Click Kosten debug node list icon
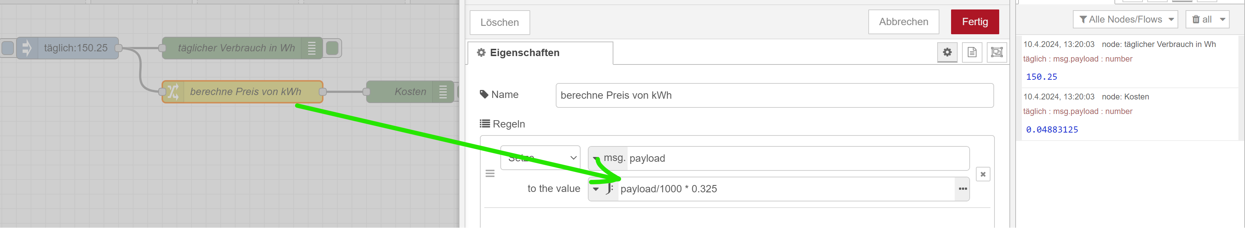 (x=443, y=92)
